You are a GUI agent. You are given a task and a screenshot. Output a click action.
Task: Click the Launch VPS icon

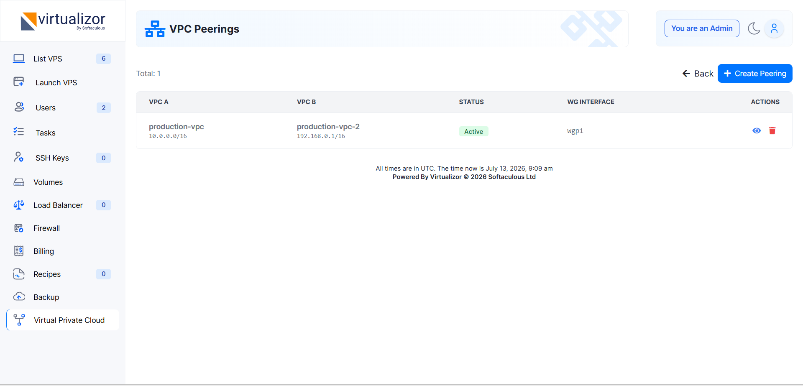pyautogui.click(x=19, y=82)
